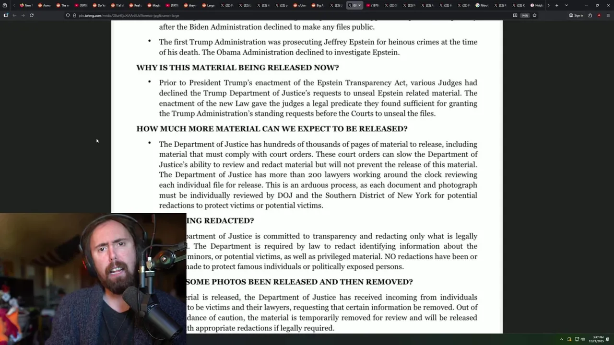Viewport: 614px width, 345px height.
Task: Focus the pbs.twimg.com address bar
Action: click(x=288, y=15)
